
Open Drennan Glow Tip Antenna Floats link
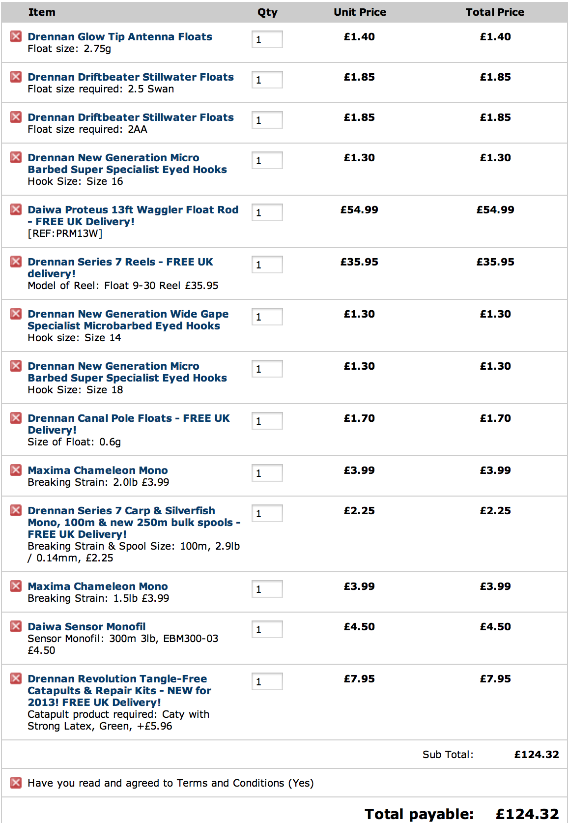click(x=120, y=36)
